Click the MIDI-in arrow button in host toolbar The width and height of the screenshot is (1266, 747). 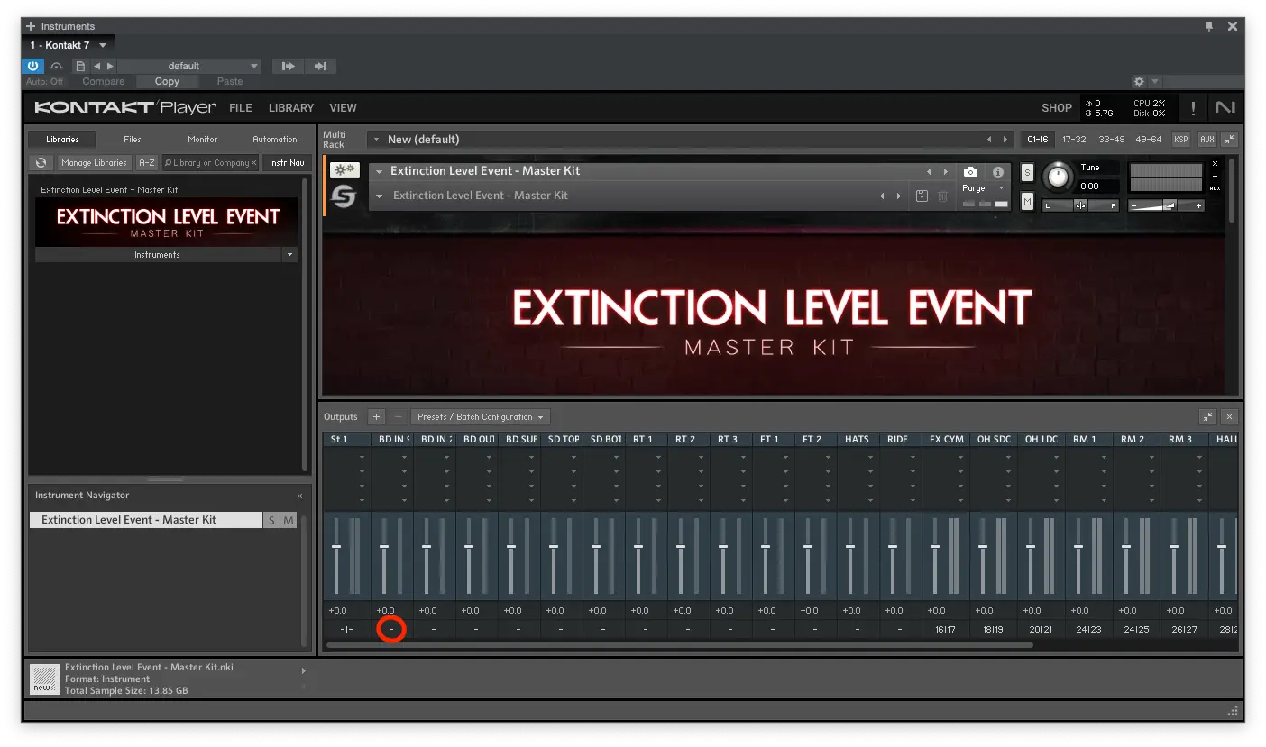[x=289, y=66]
